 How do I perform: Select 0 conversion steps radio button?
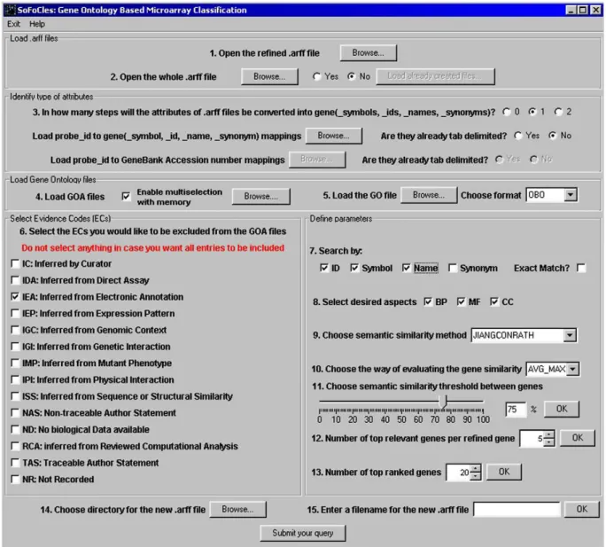point(507,112)
